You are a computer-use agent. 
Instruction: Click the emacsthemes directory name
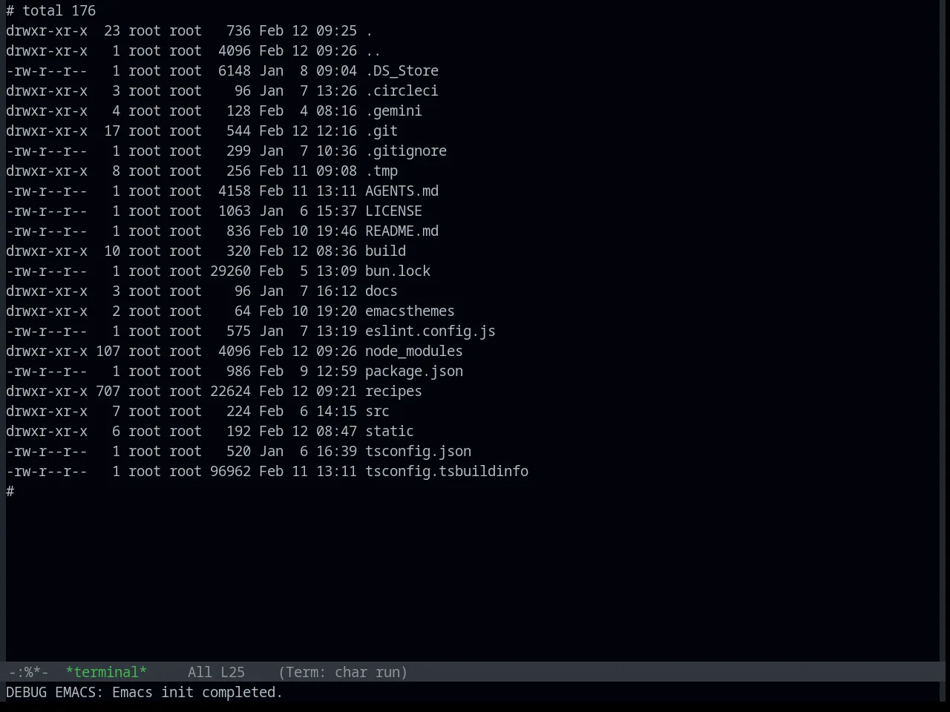[410, 311]
